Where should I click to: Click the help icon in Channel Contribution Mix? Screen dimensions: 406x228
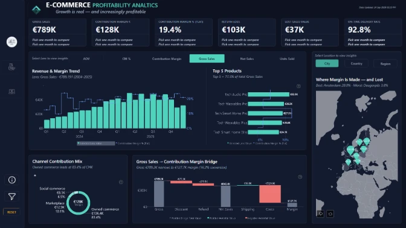(x=121, y=182)
